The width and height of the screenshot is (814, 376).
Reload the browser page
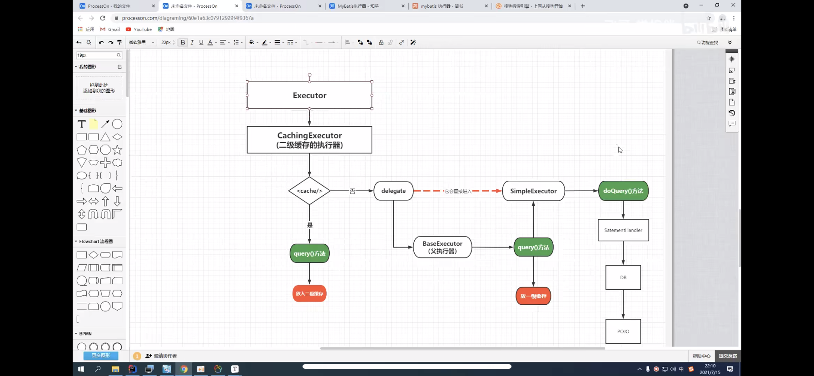tap(103, 18)
